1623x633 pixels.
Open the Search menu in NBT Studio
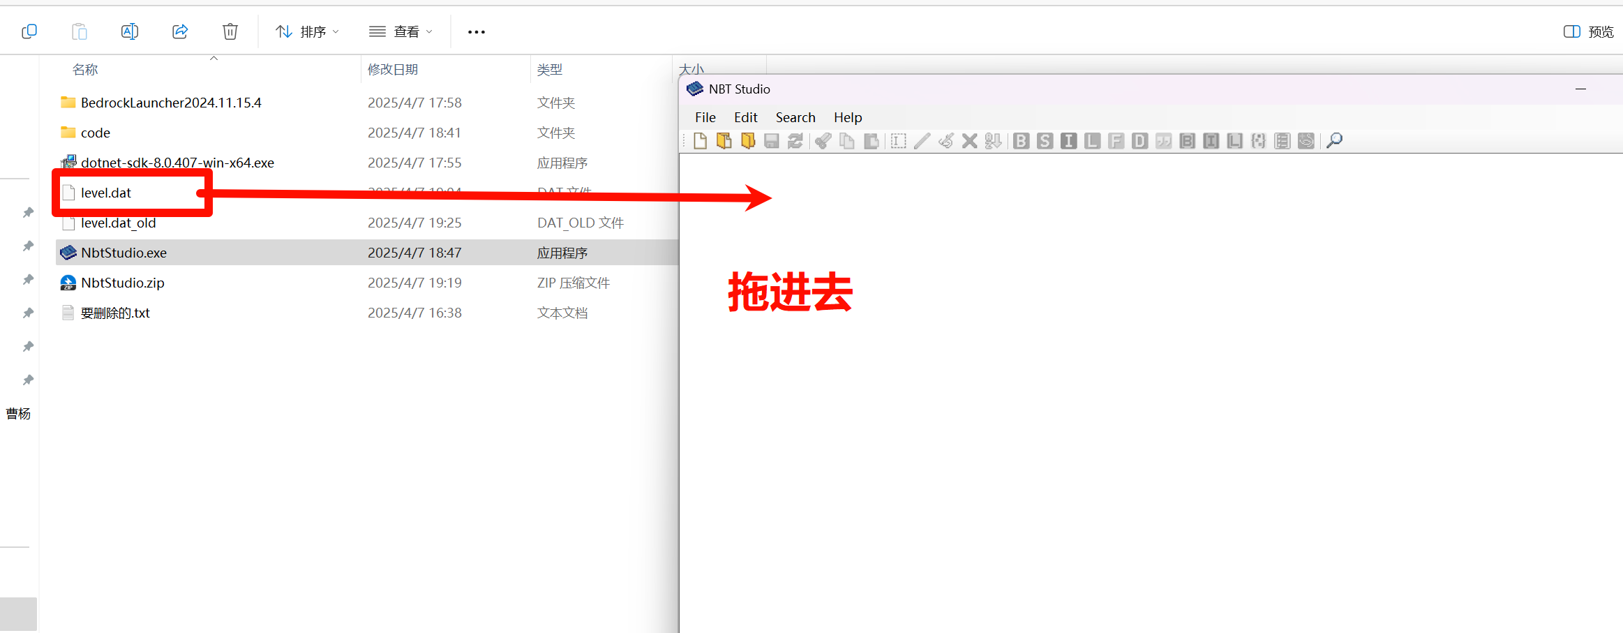795,117
